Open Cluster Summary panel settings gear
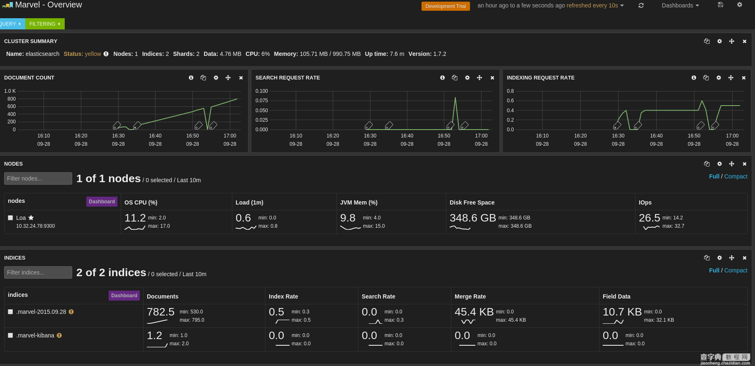755x366 pixels. coord(720,41)
